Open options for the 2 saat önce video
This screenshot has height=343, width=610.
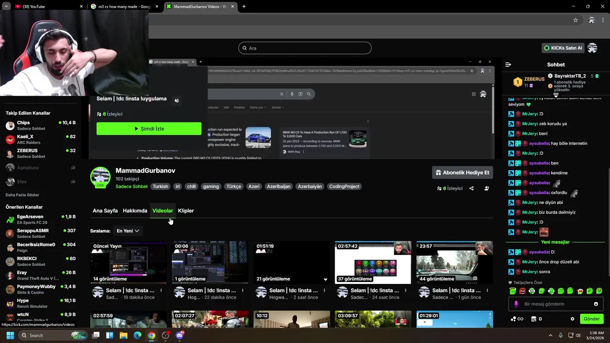click(324, 290)
